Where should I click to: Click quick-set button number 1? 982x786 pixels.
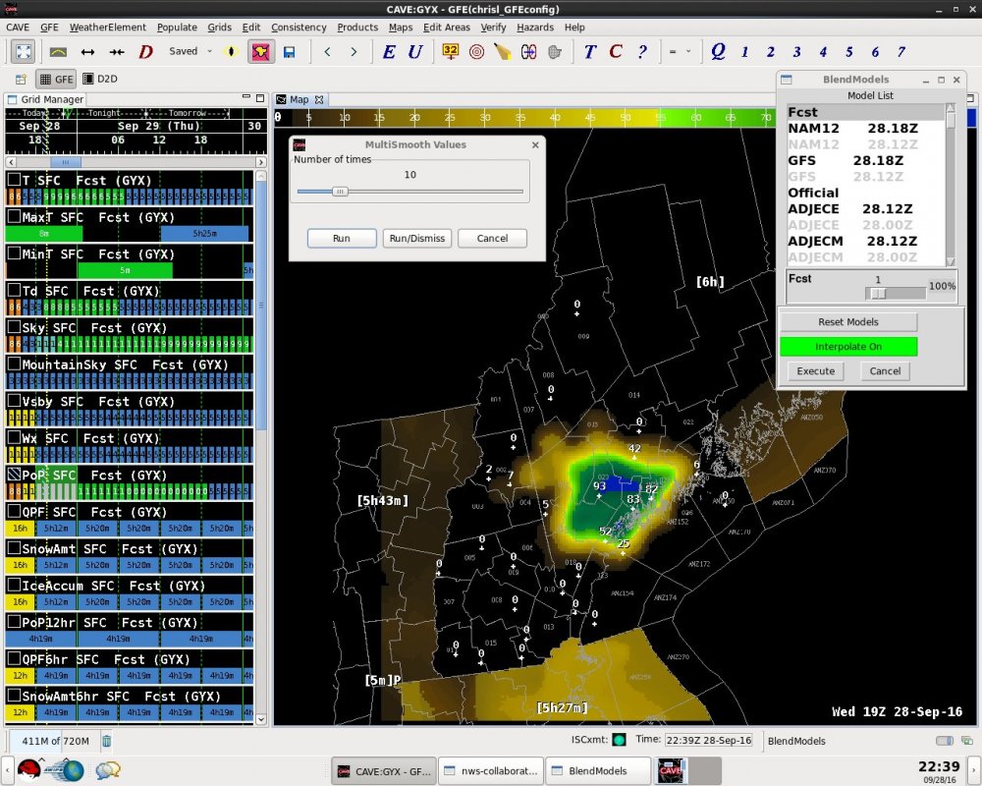click(744, 52)
